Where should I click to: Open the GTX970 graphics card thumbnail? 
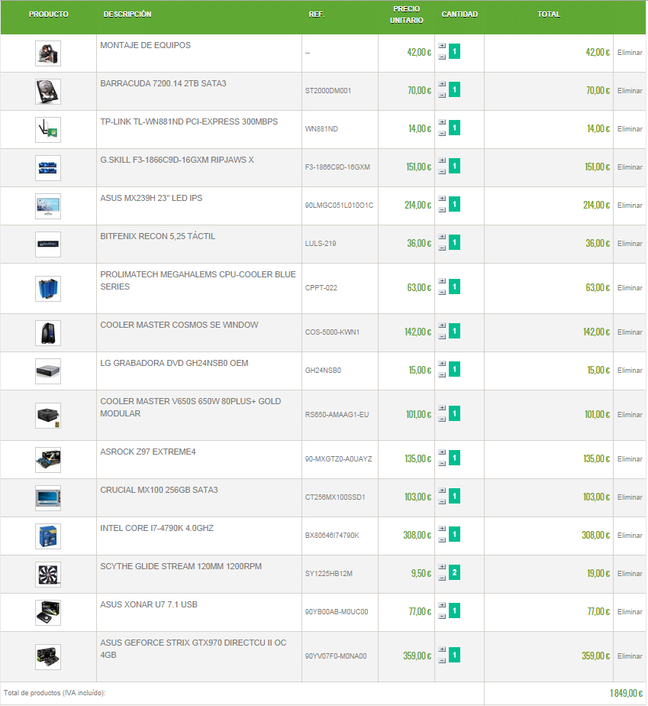[x=48, y=657]
